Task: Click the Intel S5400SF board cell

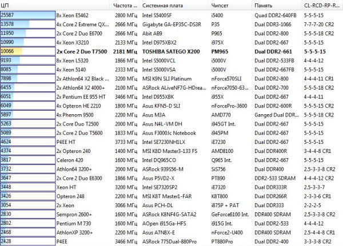Action: tap(157, 15)
